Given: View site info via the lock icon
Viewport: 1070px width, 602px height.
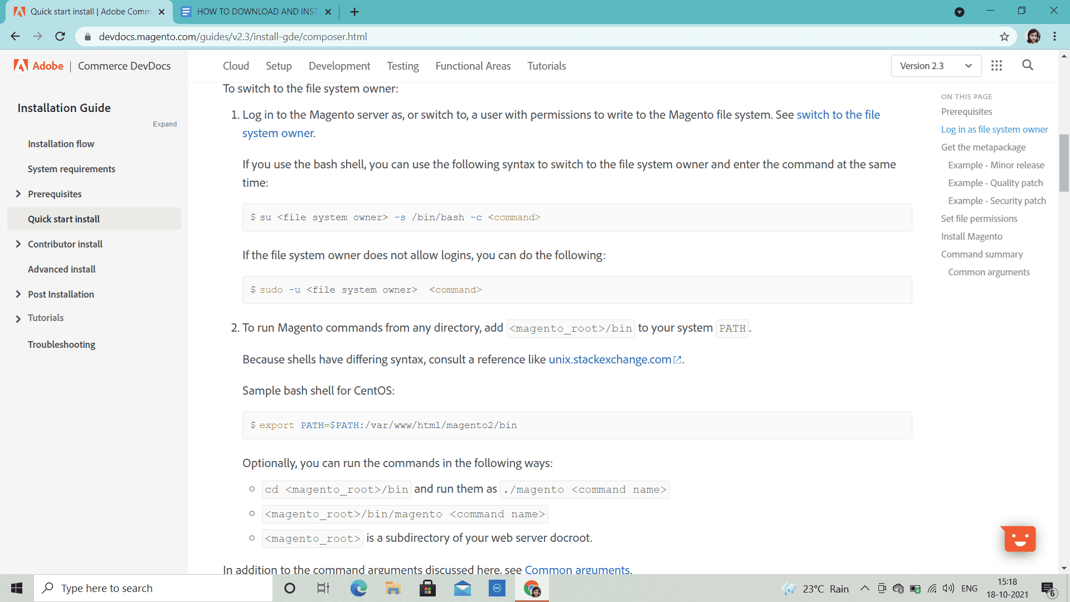Looking at the screenshot, I should (x=87, y=37).
